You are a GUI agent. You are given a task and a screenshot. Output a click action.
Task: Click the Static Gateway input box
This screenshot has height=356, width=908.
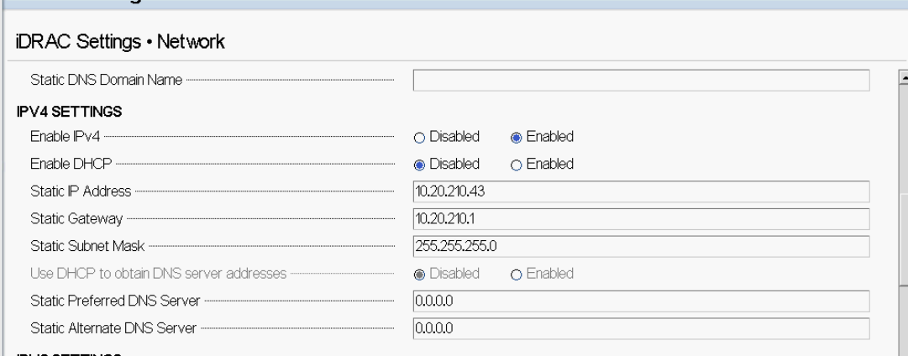tap(641, 218)
